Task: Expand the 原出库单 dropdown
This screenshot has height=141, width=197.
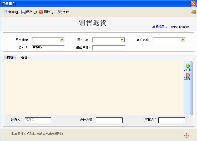Action: 62,40
